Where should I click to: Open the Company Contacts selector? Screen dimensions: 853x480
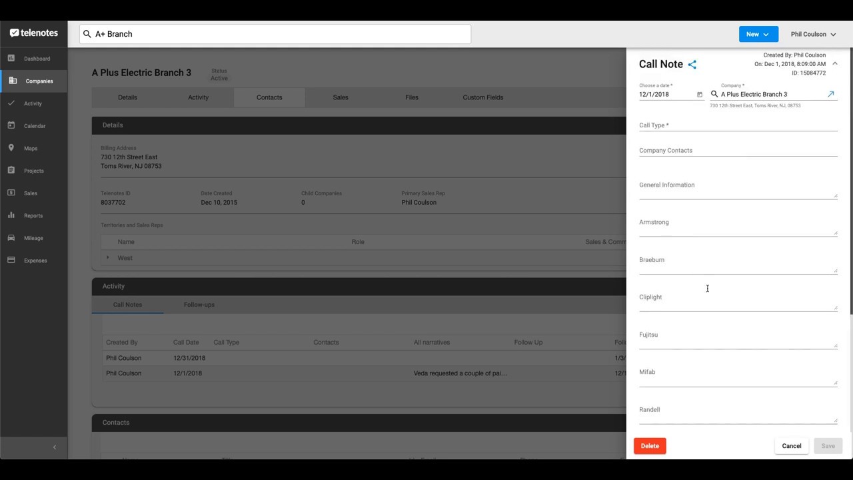pyautogui.click(x=738, y=150)
